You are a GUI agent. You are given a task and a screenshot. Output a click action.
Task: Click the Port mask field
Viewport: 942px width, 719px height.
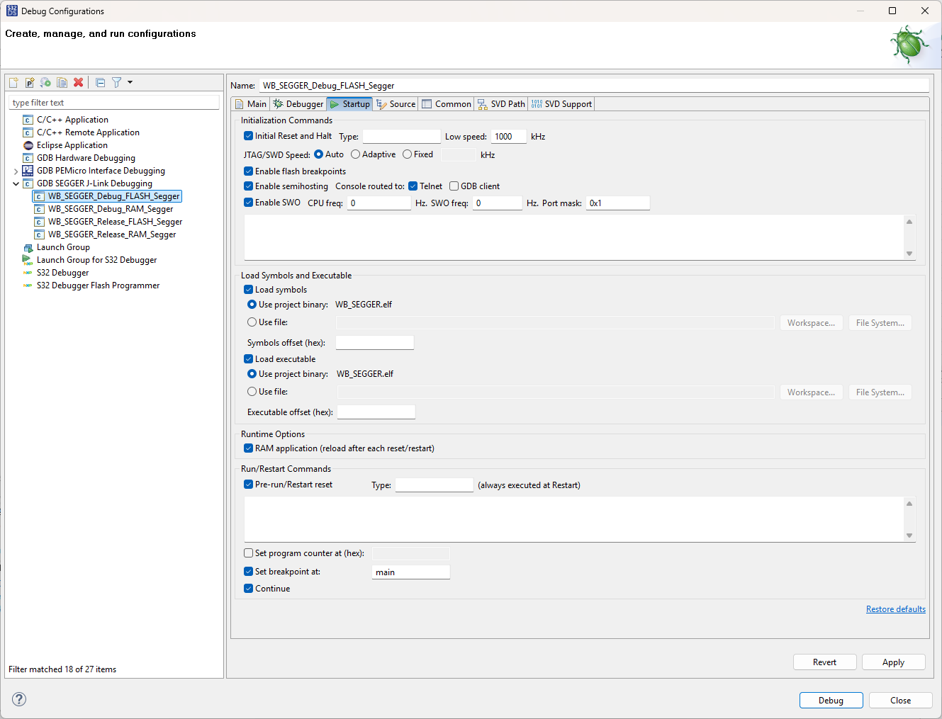tap(617, 203)
